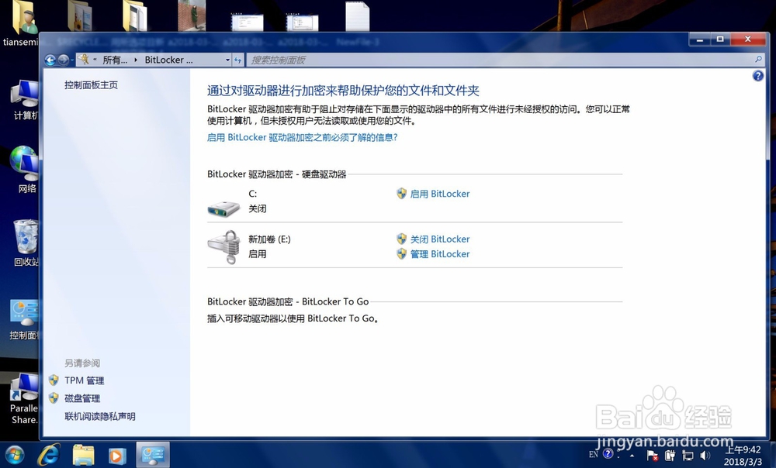Viewport: 776px width, 468px height.
Task: Click the blue help question mark icon
Action: tap(757, 76)
